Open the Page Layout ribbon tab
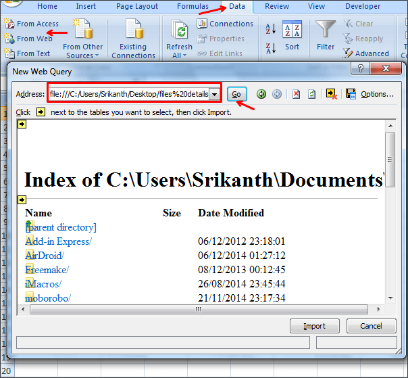408x378 pixels. [x=137, y=6]
